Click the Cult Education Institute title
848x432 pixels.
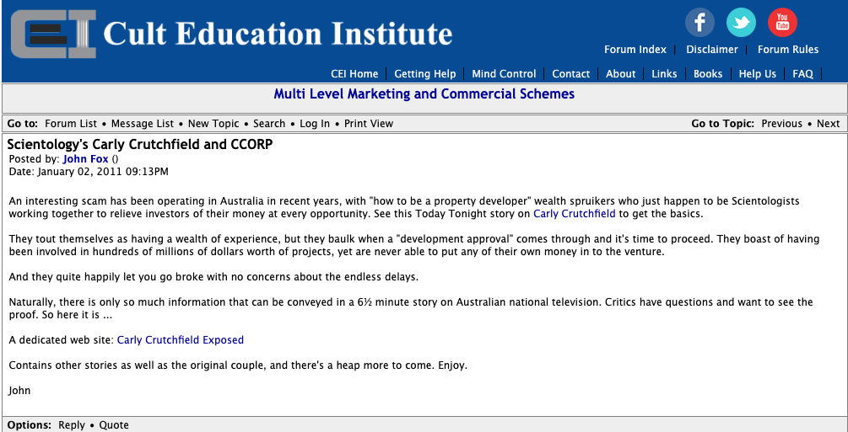click(x=278, y=34)
